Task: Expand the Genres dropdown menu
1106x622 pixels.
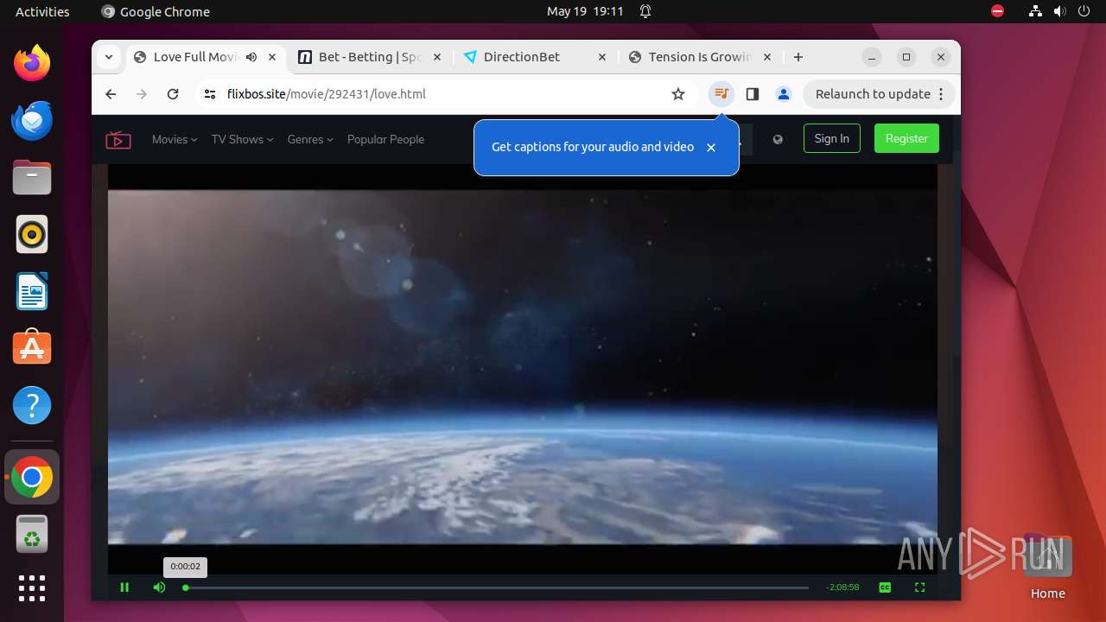Action: (x=310, y=139)
